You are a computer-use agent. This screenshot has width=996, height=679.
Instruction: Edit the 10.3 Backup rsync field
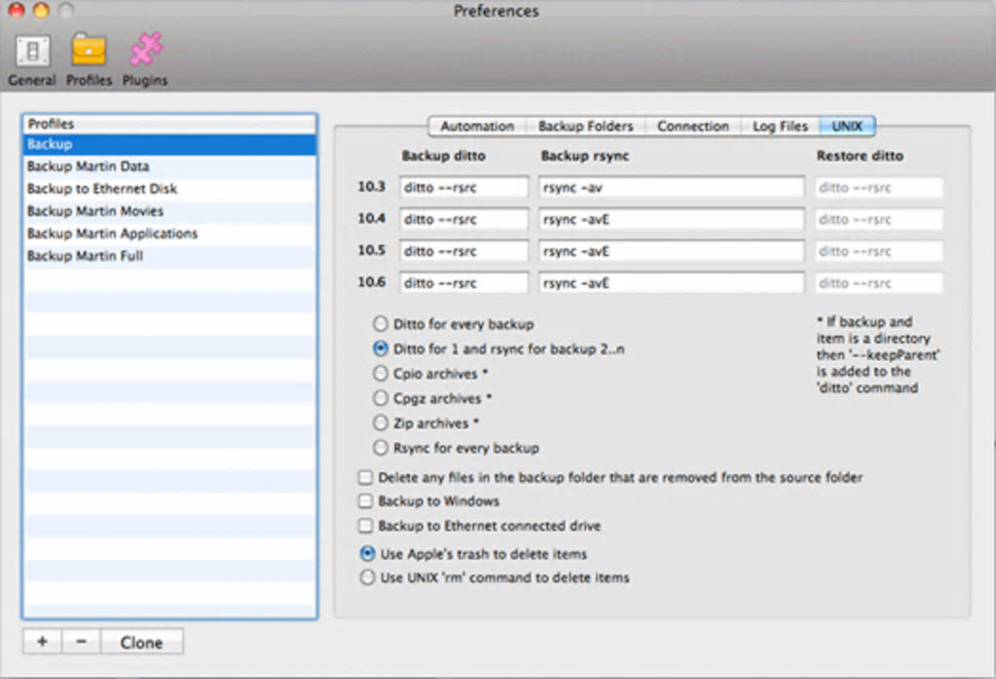672,188
